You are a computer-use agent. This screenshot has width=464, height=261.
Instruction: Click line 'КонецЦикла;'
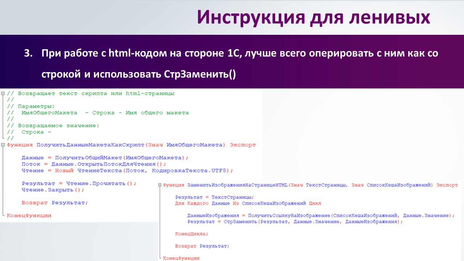[192, 234]
